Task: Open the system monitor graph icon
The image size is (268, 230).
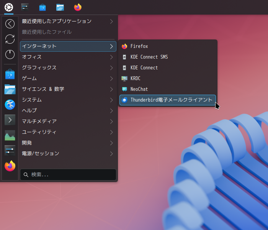Action: [10, 135]
